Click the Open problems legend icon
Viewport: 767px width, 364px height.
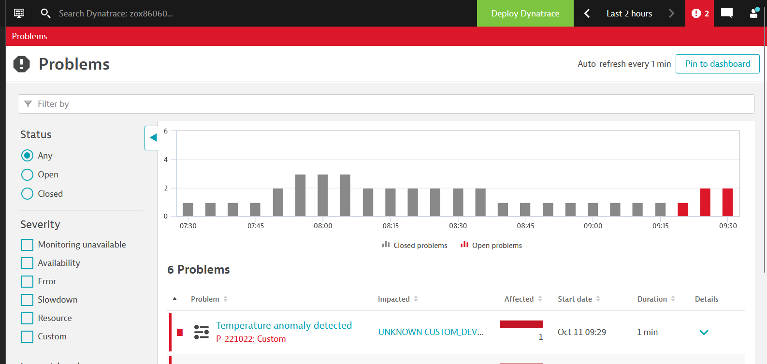click(464, 245)
